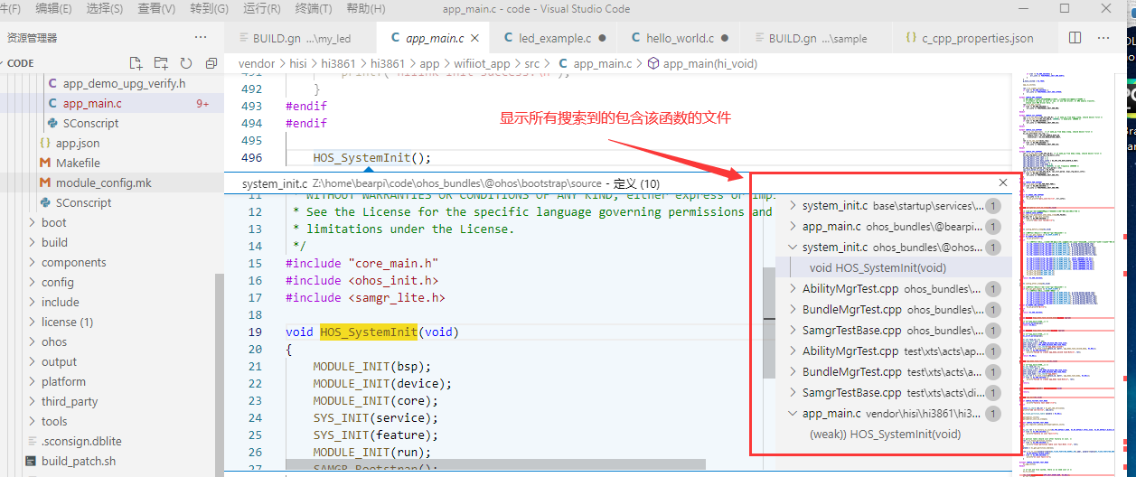Toggle the split editor layout icon
The image size is (1136, 477).
(1075, 38)
